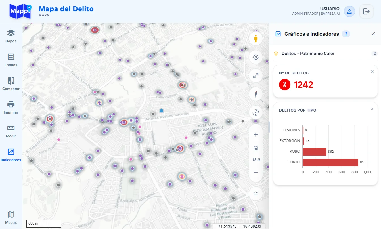This screenshot has width=381, height=229.
Task: Click the Mappi logo
Action: pos(20,11)
